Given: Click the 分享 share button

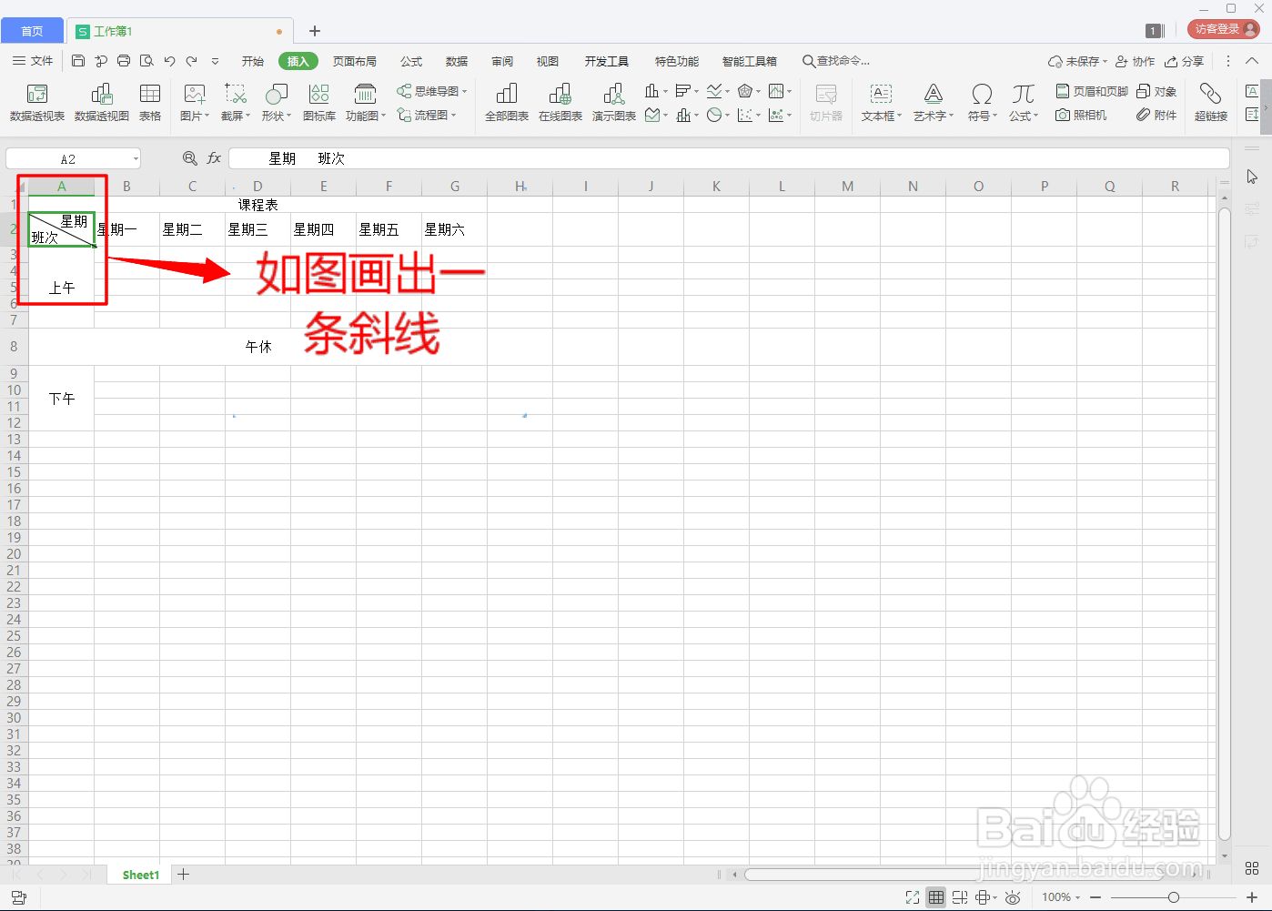Looking at the screenshot, I should 1185,61.
